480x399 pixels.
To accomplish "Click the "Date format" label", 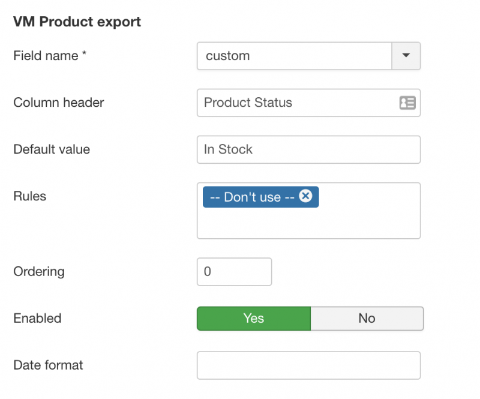I will coord(49,365).
